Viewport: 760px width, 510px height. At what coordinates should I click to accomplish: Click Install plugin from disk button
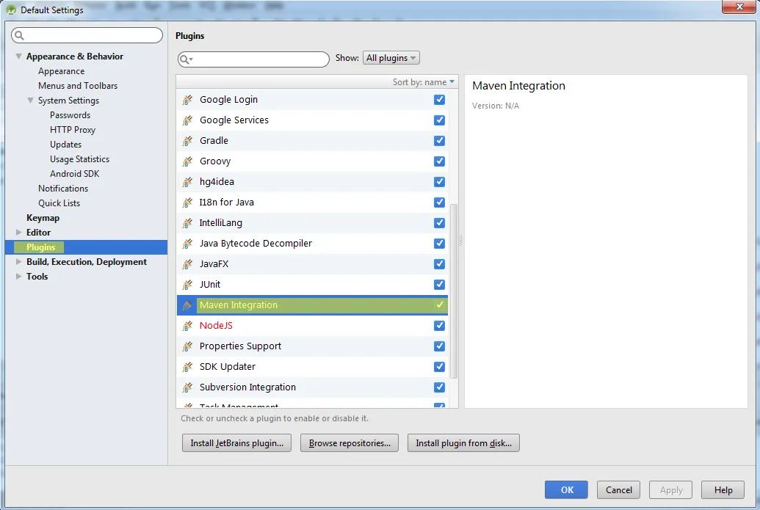tap(463, 443)
